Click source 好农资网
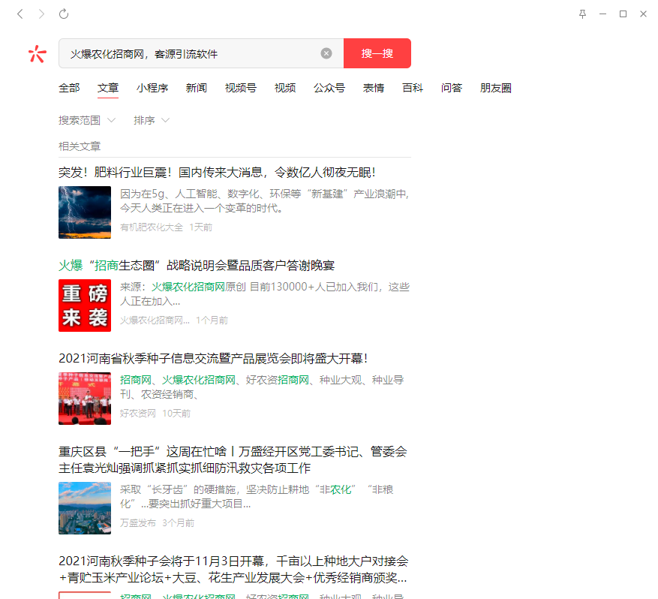Viewport: 658px width, 599px height. 137,414
